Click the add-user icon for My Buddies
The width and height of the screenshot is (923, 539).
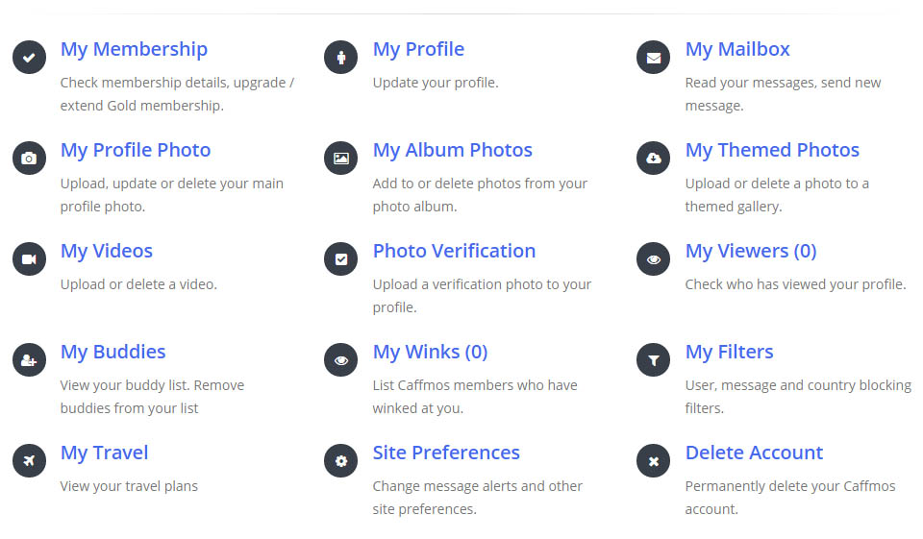pos(29,360)
